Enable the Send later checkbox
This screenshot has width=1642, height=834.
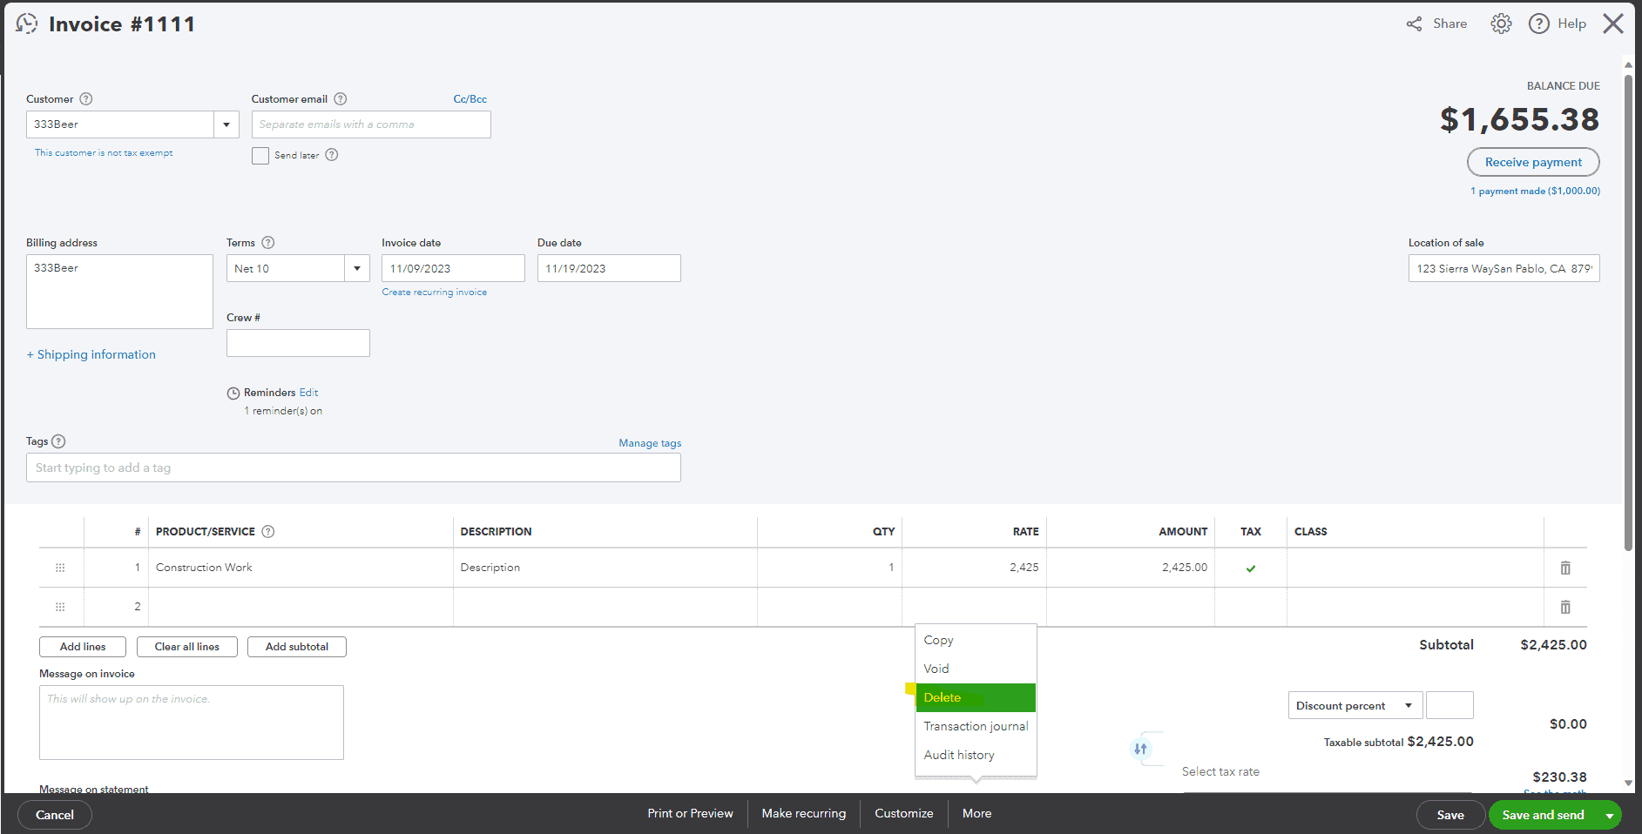(x=260, y=155)
